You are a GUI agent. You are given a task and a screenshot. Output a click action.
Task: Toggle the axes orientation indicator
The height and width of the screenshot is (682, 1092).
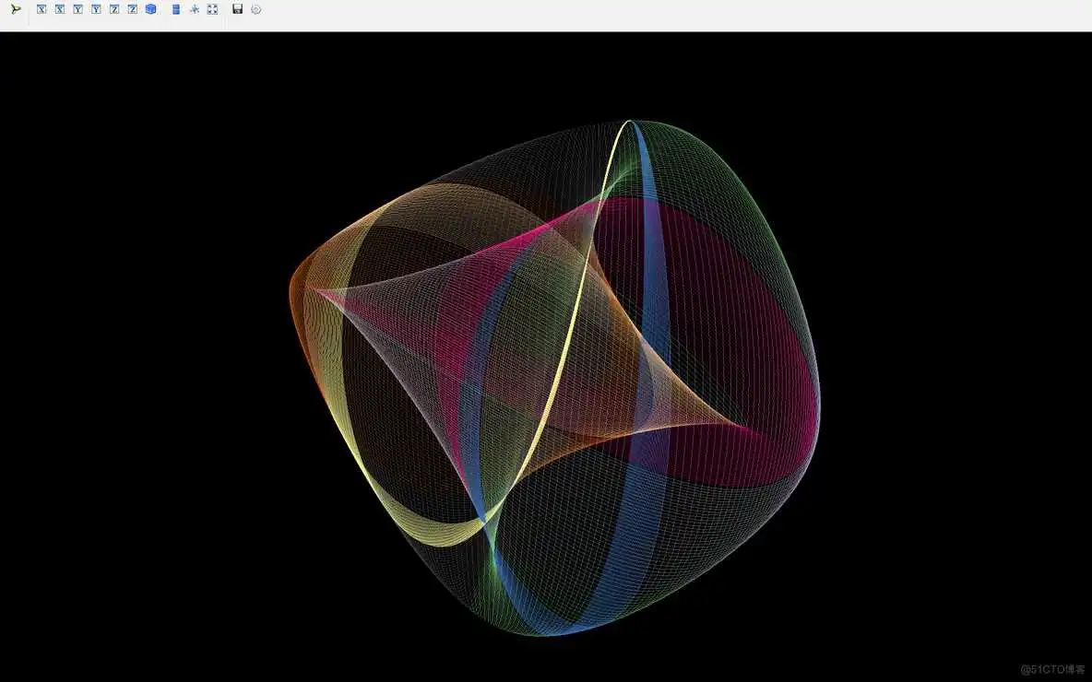point(194,9)
